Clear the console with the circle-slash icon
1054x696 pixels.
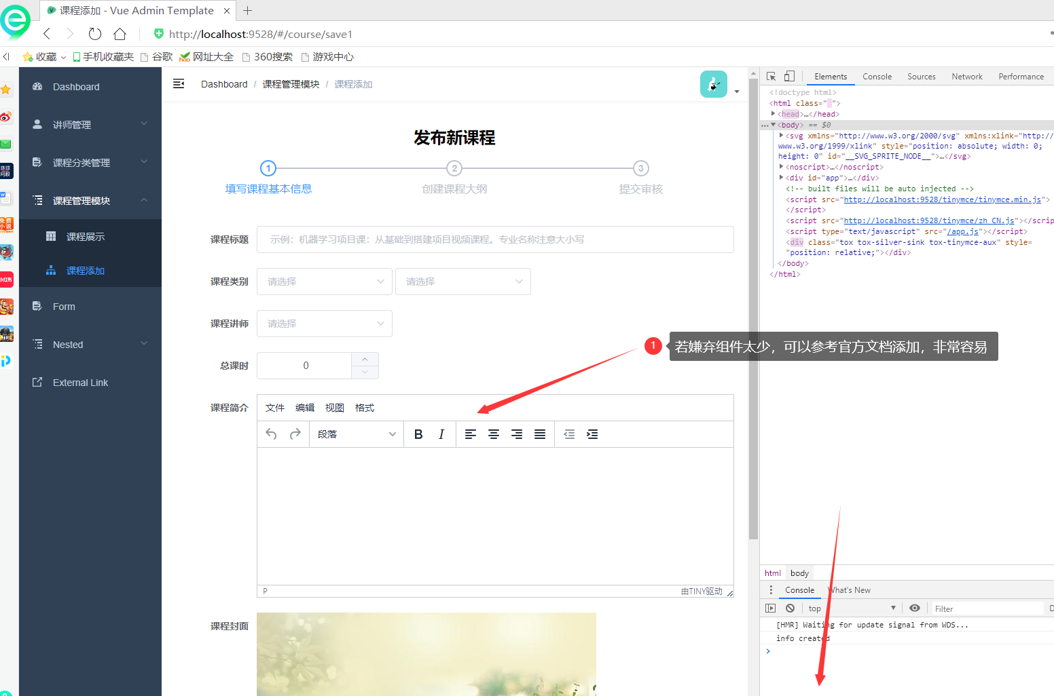click(789, 608)
